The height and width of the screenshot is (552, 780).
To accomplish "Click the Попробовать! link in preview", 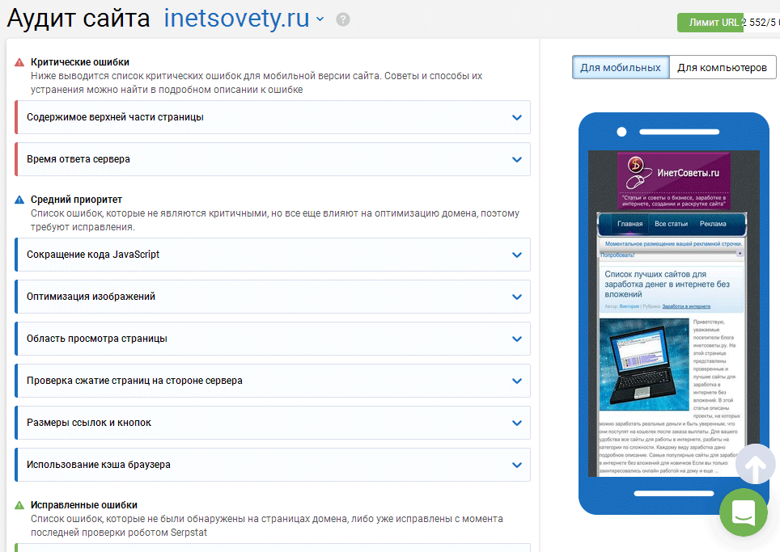I will [617, 255].
